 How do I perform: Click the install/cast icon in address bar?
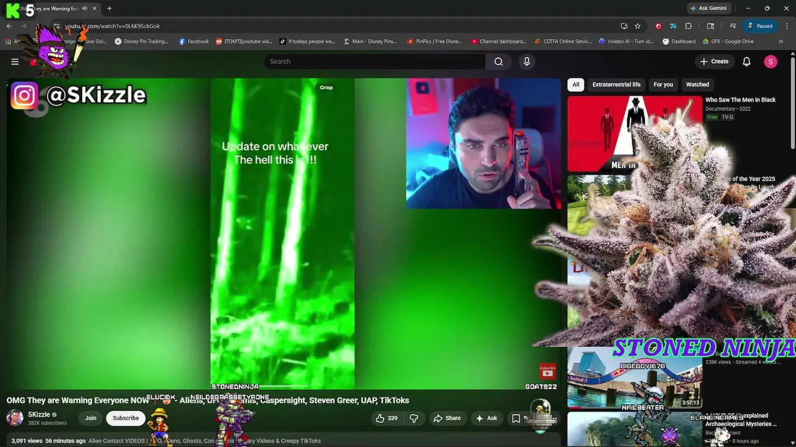[624, 26]
